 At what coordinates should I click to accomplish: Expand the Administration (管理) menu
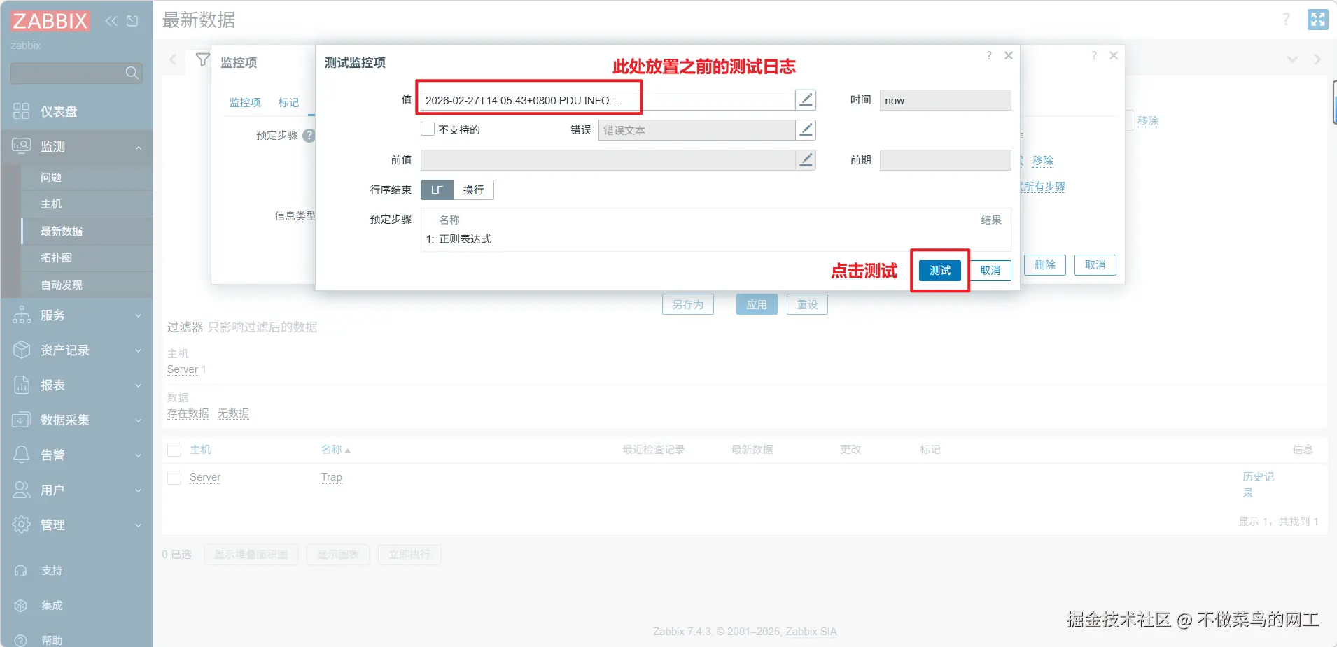click(x=77, y=525)
